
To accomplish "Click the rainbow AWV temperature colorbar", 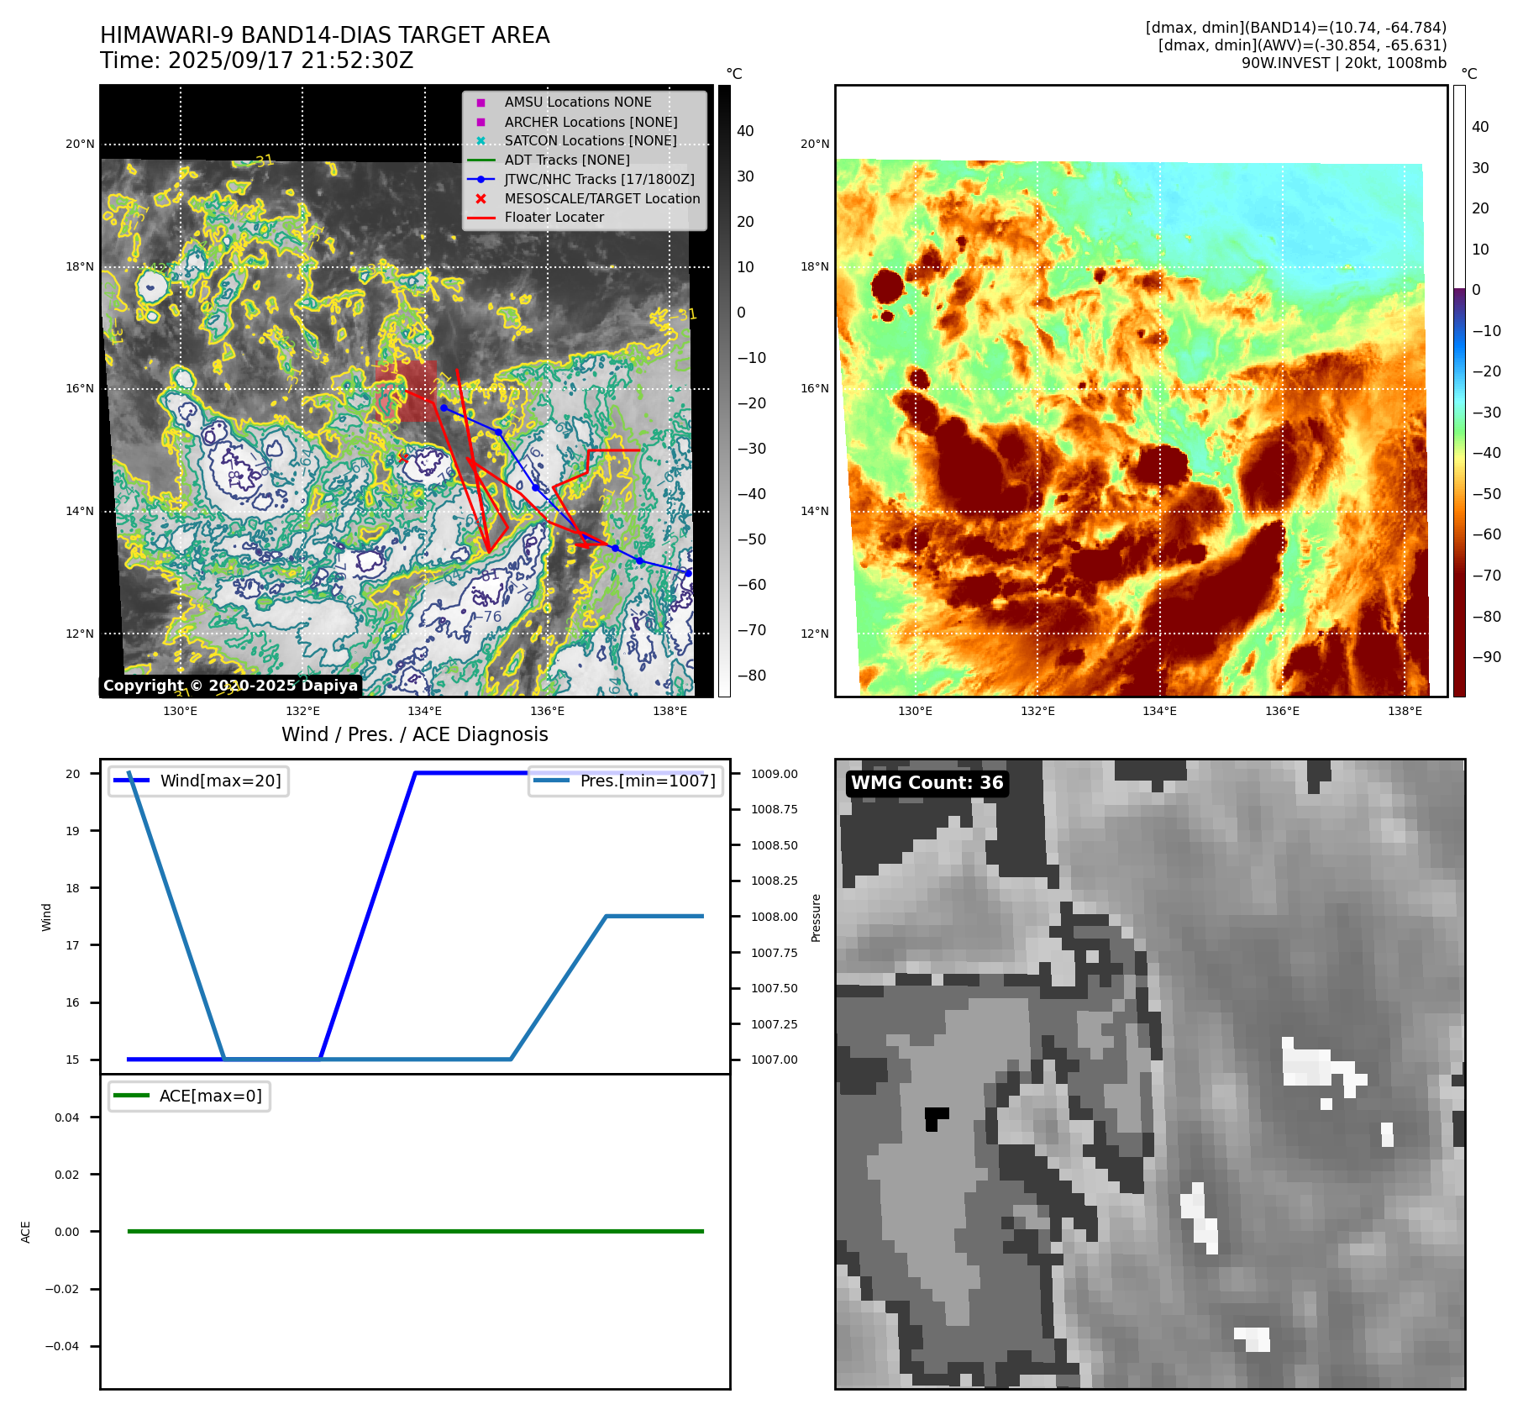I will [x=1459, y=391].
